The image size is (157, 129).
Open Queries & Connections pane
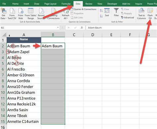(83, 9)
